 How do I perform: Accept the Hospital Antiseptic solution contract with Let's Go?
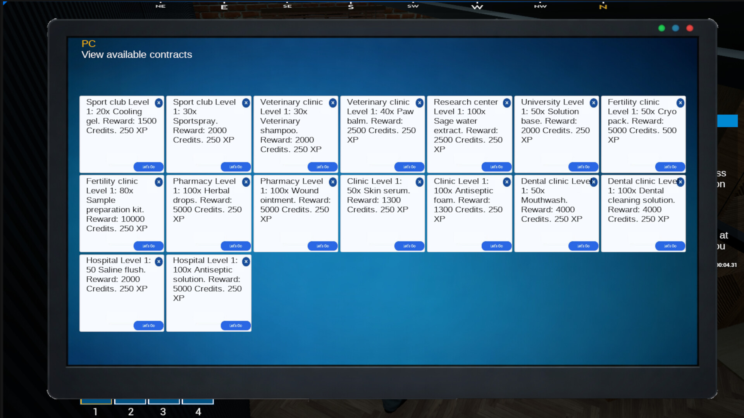[235, 325]
